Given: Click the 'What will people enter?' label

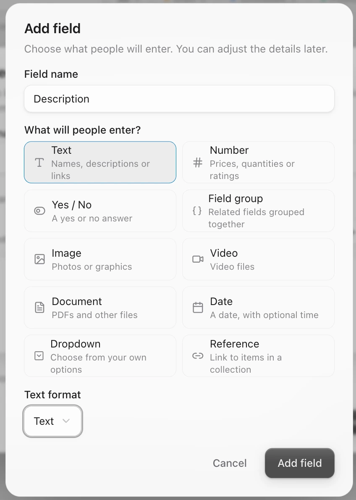Looking at the screenshot, I should pos(83,130).
